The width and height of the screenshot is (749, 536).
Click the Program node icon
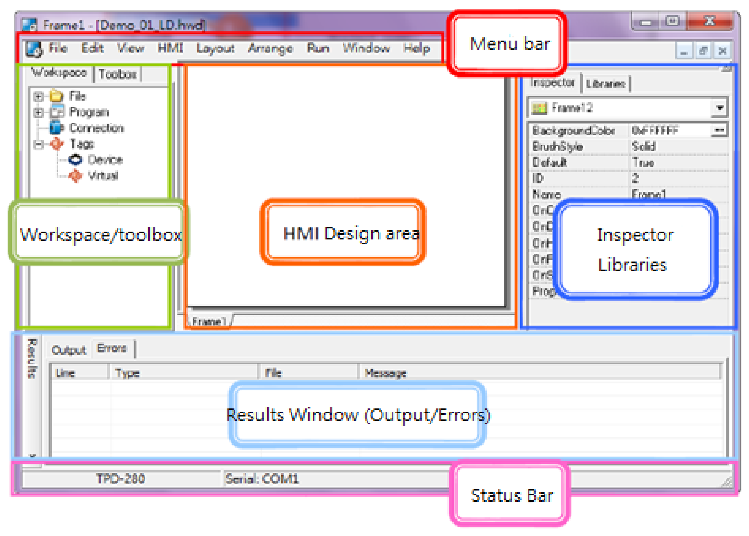57,112
